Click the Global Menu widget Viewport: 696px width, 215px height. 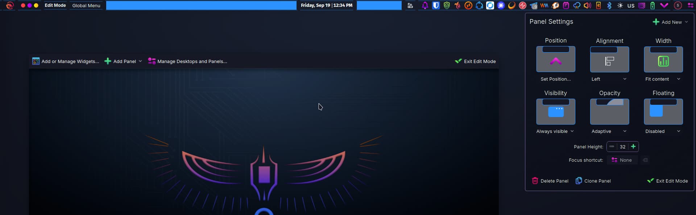tap(86, 5)
